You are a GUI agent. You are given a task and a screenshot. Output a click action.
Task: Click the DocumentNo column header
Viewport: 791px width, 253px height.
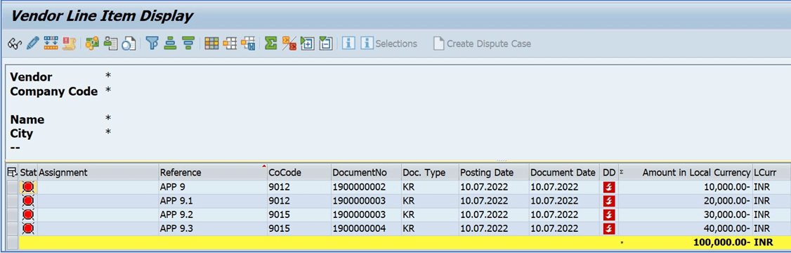pos(366,173)
